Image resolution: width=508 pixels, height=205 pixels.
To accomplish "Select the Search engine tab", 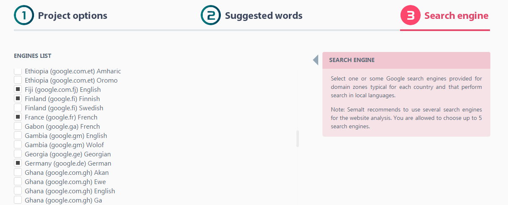I will click(x=456, y=16).
